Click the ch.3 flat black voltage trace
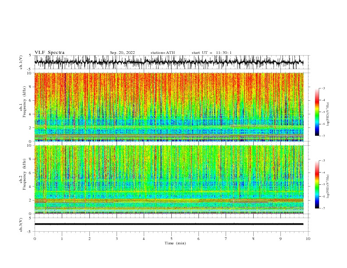The height and width of the screenshot is (268, 347). 169,224
